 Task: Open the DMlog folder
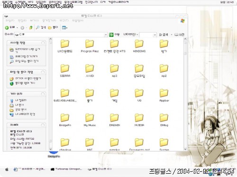164,120
